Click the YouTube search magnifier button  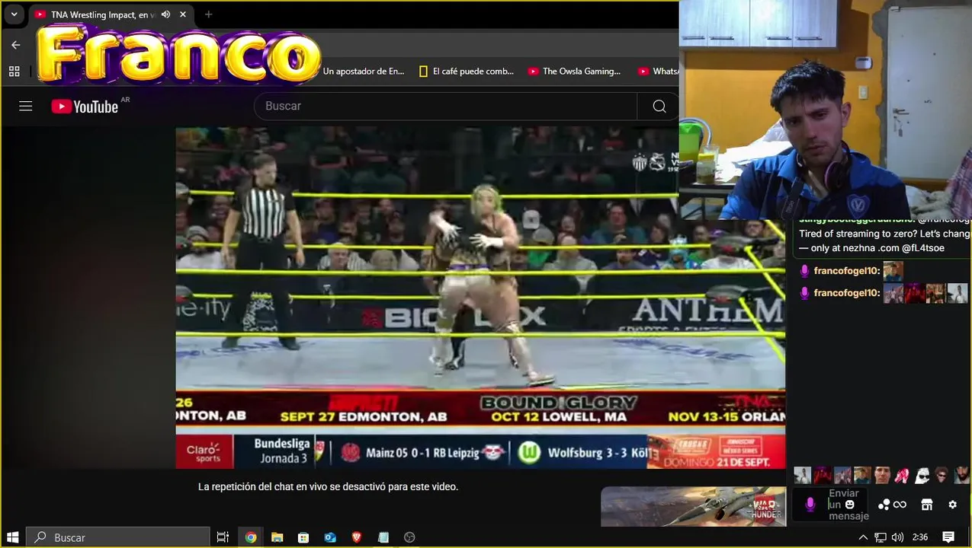pyautogui.click(x=659, y=107)
